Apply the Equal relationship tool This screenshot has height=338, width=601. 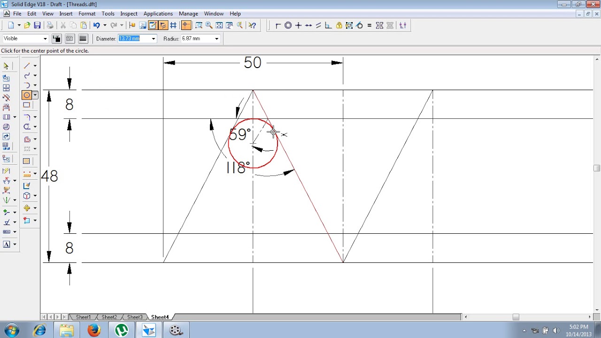tap(369, 25)
